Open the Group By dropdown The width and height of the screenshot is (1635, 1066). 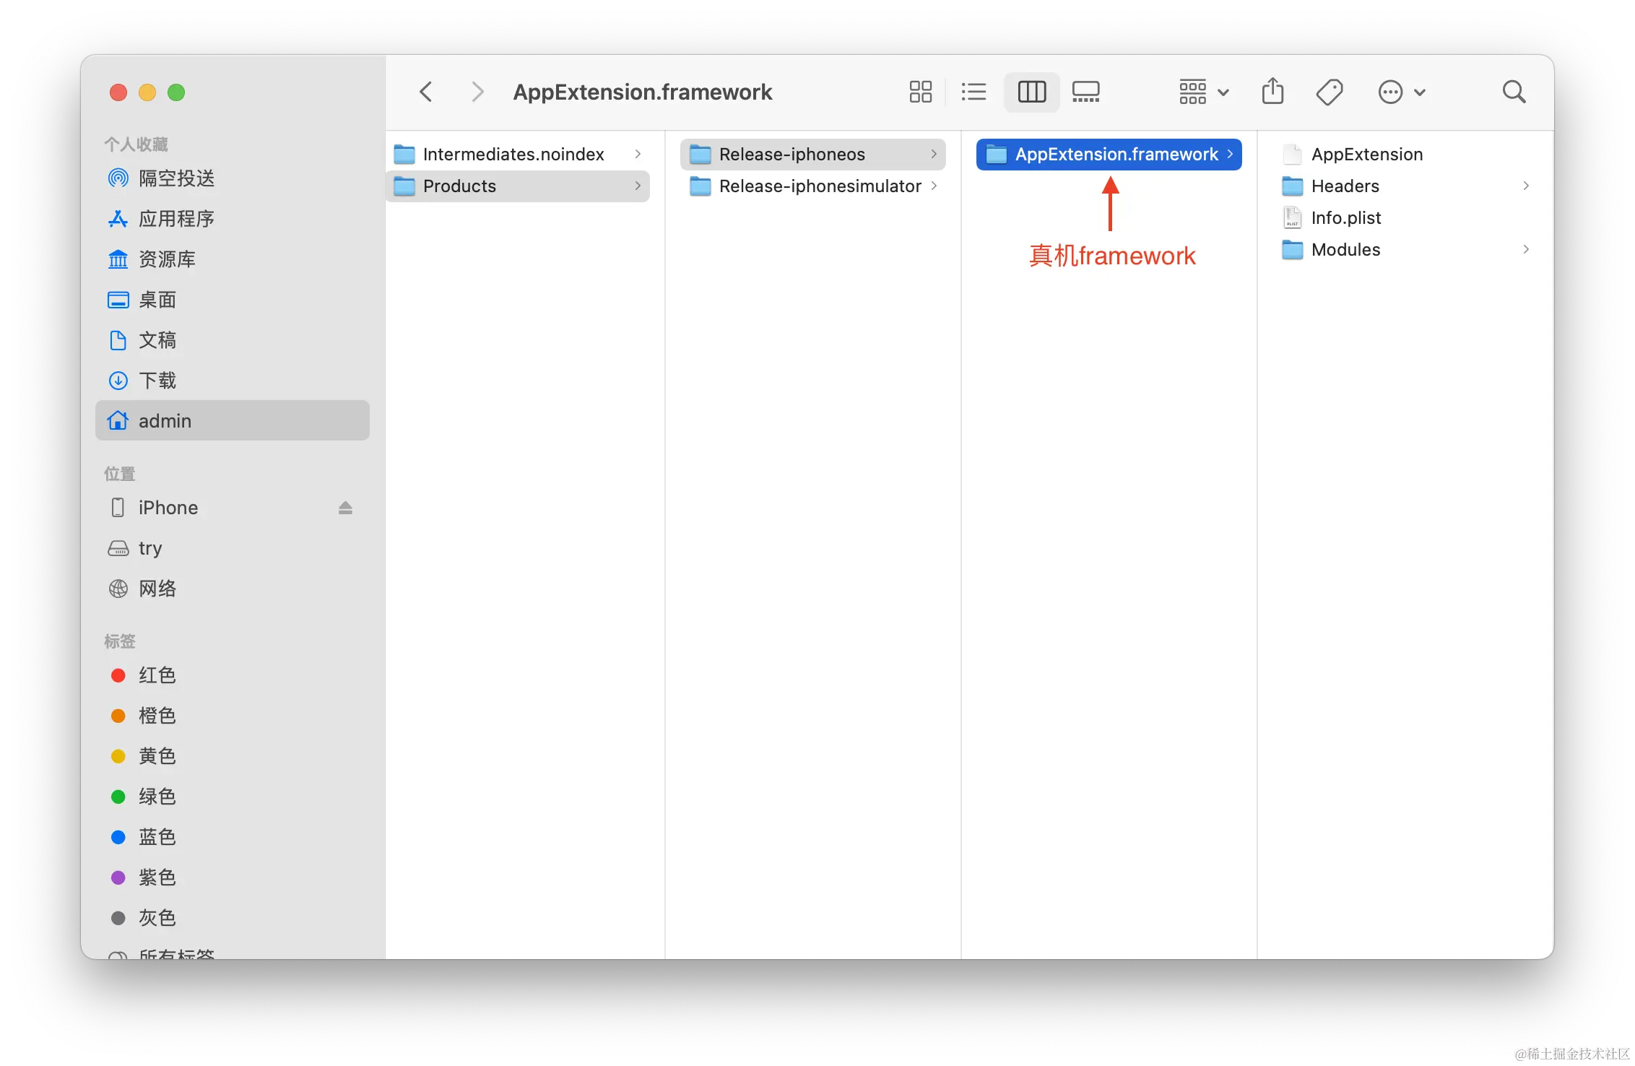(x=1203, y=92)
